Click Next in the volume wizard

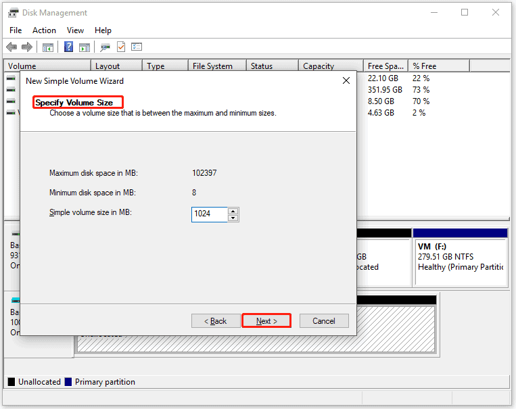pos(266,321)
